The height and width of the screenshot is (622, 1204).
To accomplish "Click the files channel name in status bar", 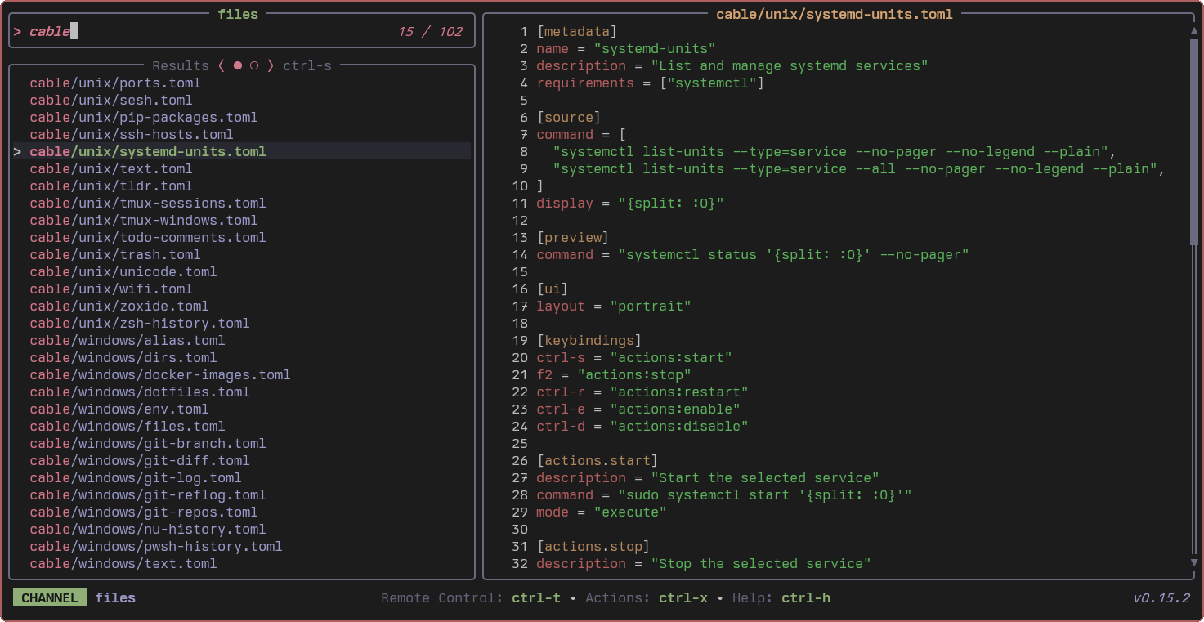I will [x=115, y=597].
